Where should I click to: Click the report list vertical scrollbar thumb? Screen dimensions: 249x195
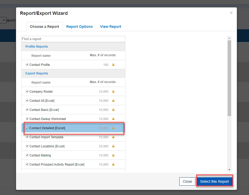tap(229, 78)
